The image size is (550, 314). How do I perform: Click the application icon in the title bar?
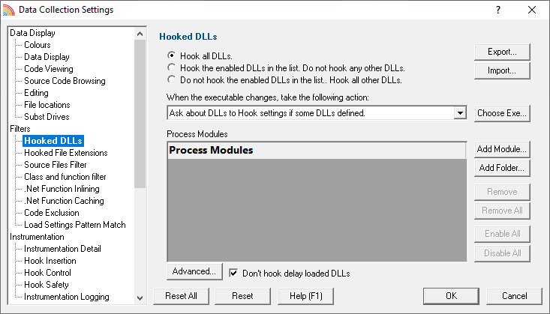click(8, 10)
